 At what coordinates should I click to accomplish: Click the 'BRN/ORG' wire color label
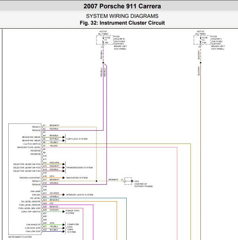click(x=54, y=200)
